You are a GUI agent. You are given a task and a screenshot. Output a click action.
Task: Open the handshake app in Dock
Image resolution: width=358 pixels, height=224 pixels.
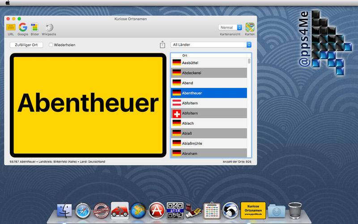pos(230,211)
